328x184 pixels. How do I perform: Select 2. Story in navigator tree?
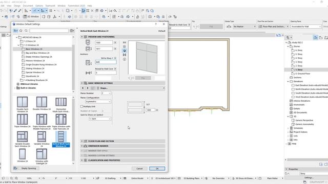coord(298,66)
